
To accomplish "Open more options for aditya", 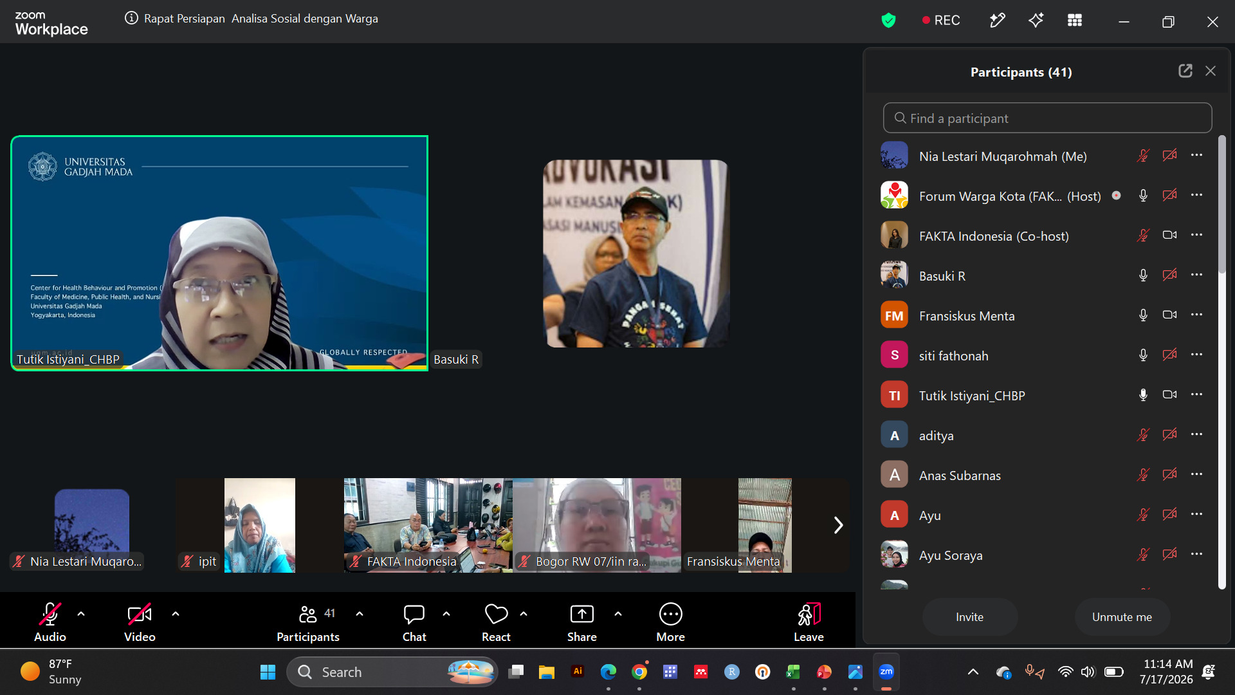I will click(1196, 434).
